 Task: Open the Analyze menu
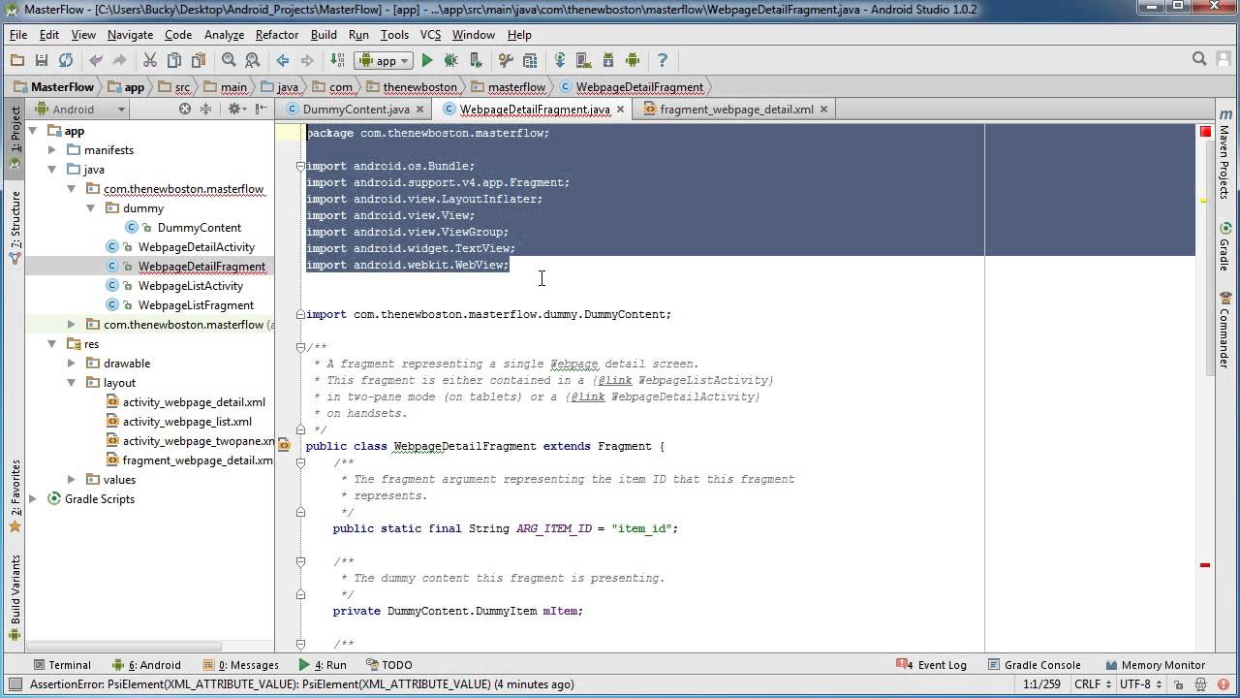click(224, 35)
